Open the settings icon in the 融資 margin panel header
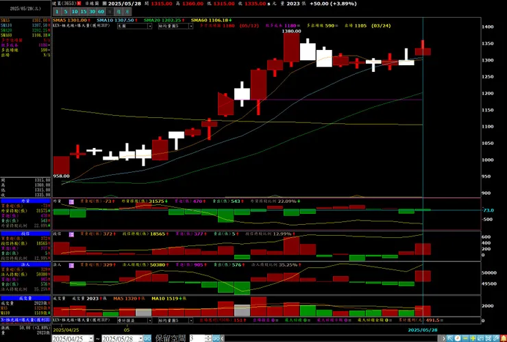Screen dimensions: 507x342 coord(71,201)
